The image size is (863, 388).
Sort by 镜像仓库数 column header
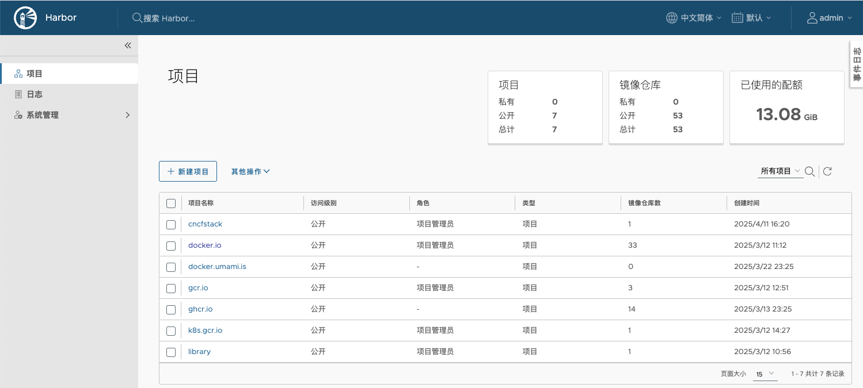pos(644,203)
